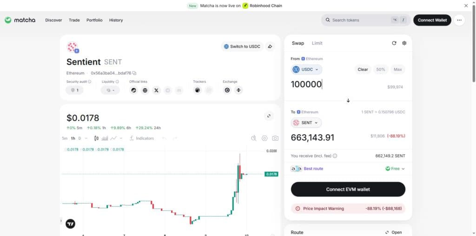This screenshot has height=236, width=476.
Task: Expand the Free fee dropdown
Action: (395, 169)
